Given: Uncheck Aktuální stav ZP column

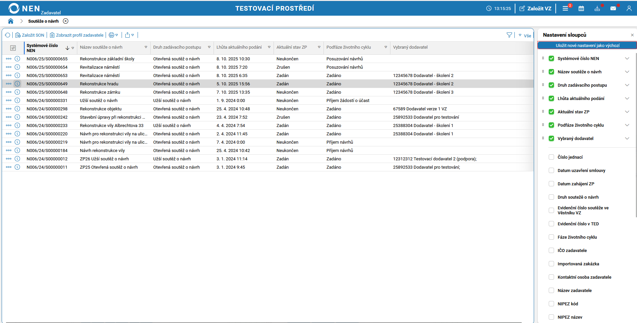Looking at the screenshot, I should coord(551,112).
